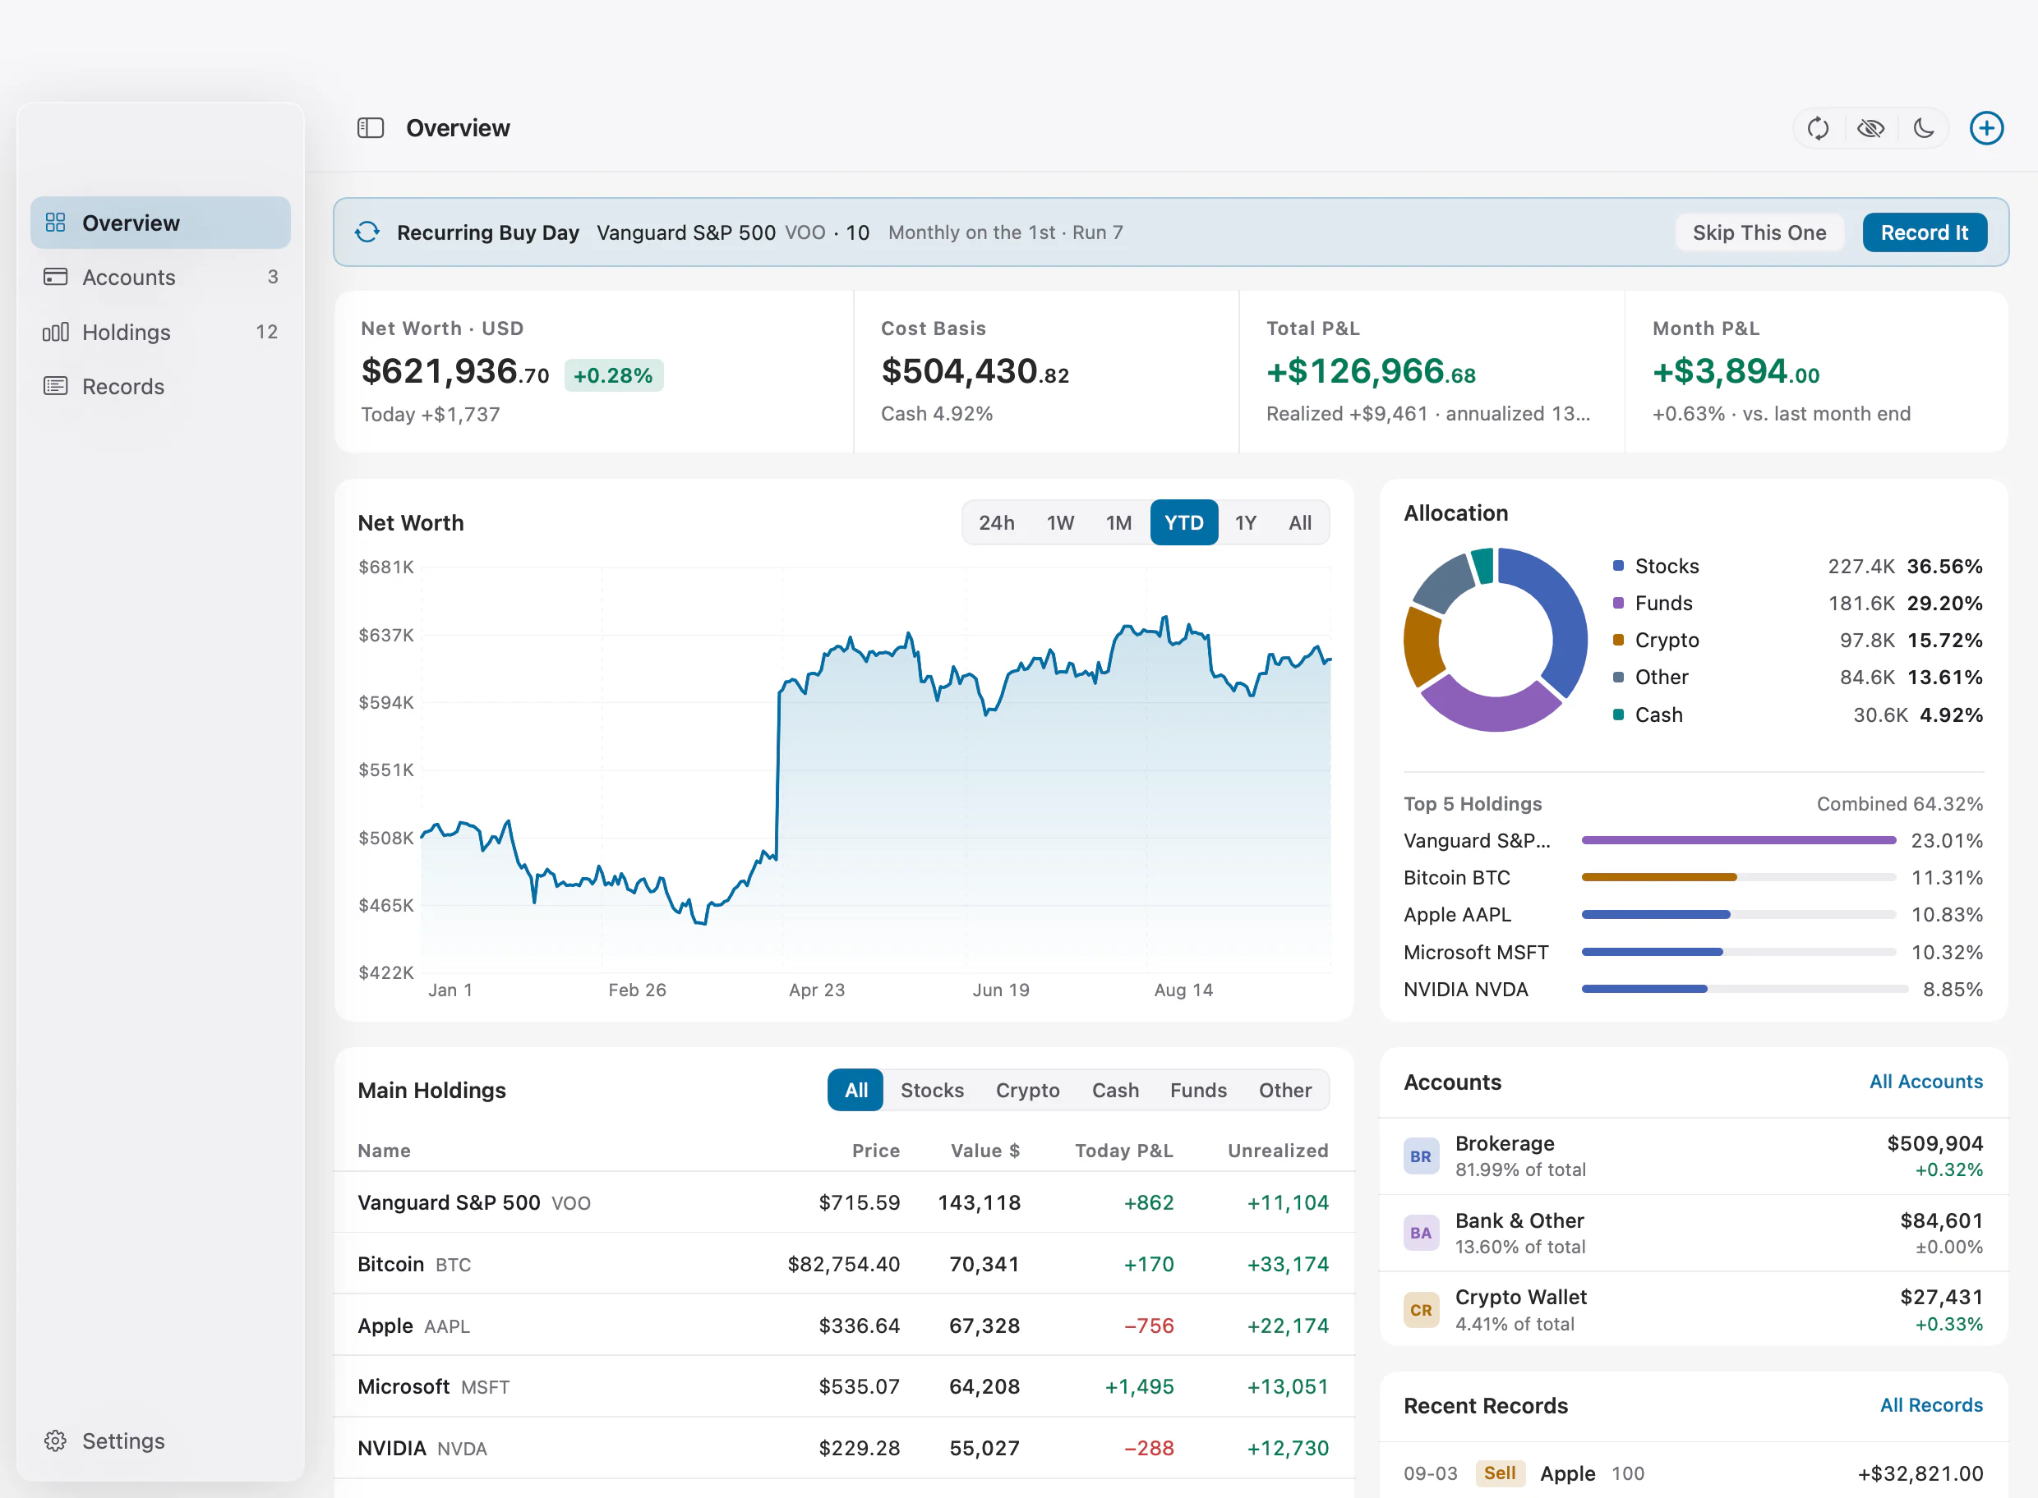This screenshot has width=2038, height=1498.
Task: Toggle the sidebar panel icon
Action: (371, 128)
